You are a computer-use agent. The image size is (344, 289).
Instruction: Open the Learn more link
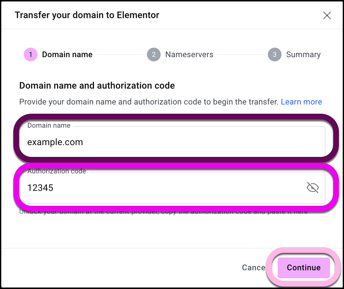coord(301,102)
